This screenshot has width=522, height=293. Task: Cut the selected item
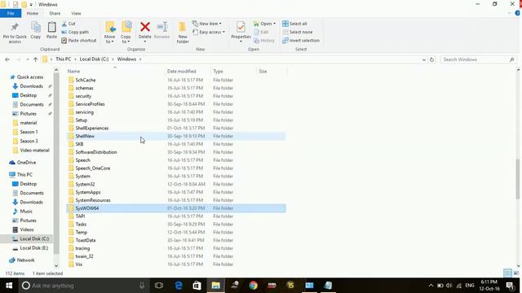point(69,24)
